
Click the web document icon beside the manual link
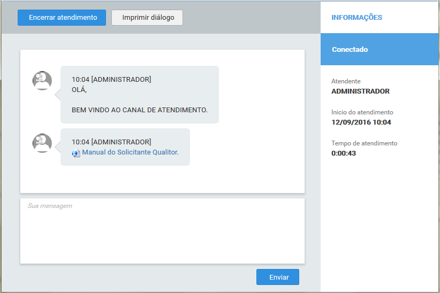pos(76,153)
